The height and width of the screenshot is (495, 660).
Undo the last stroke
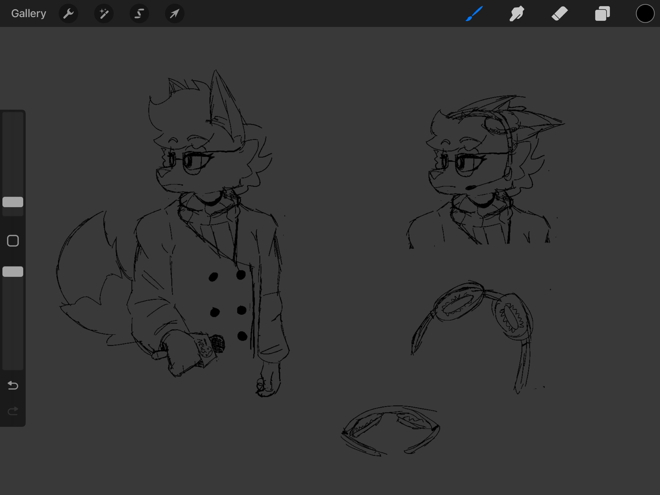click(13, 385)
